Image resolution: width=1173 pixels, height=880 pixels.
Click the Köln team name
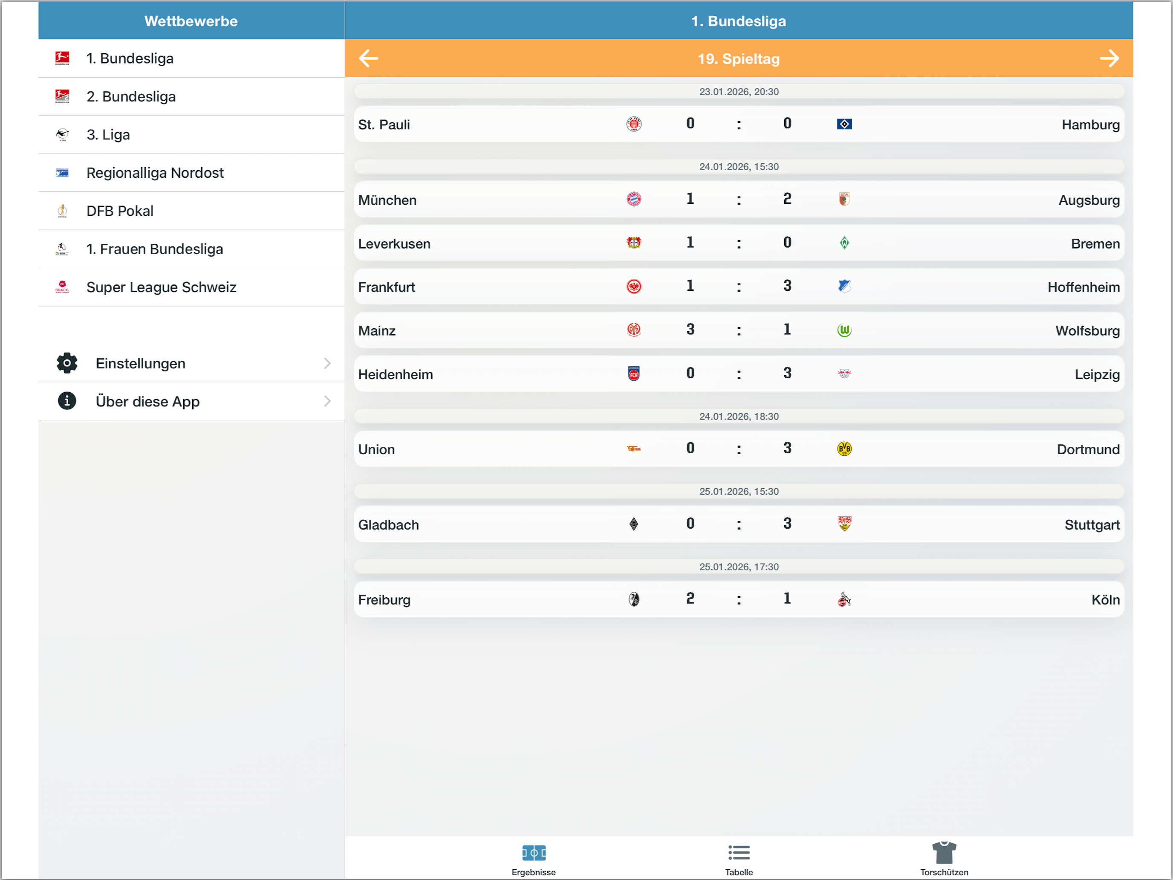1106,600
